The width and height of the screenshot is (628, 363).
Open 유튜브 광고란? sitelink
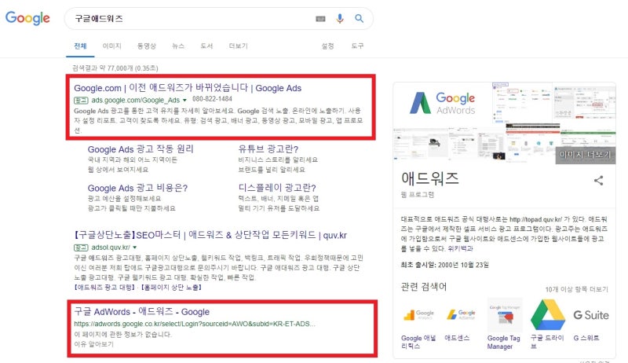point(268,149)
